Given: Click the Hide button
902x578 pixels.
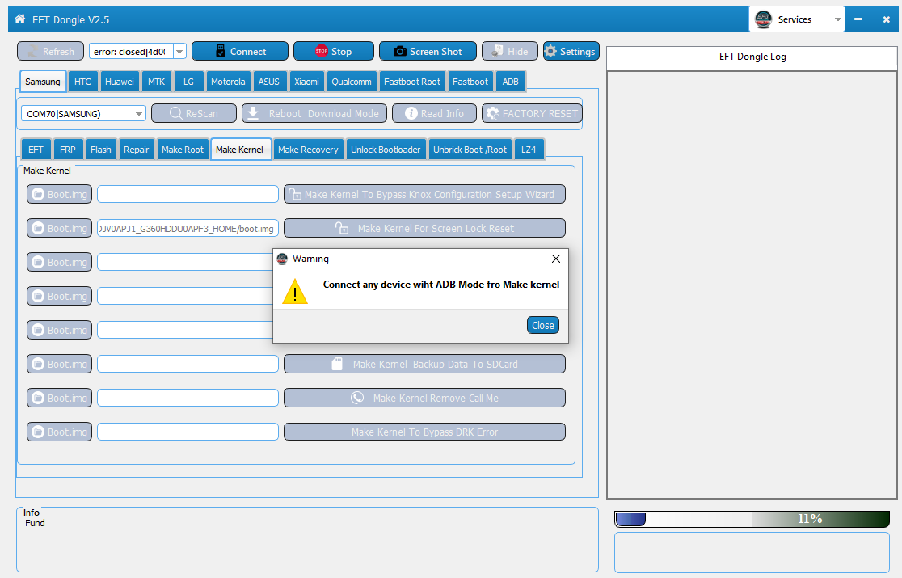Looking at the screenshot, I should tap(510, 51).
